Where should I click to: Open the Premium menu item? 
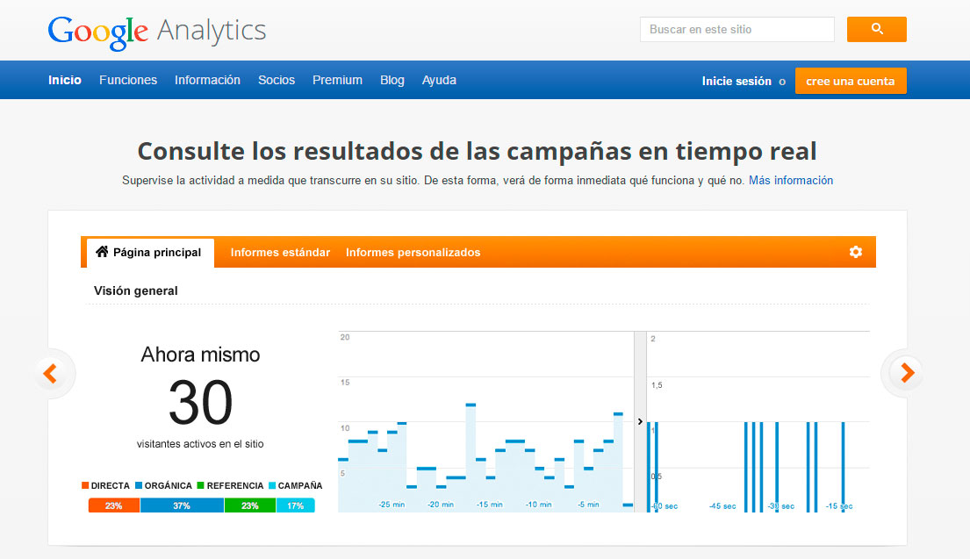click(337, 80)
